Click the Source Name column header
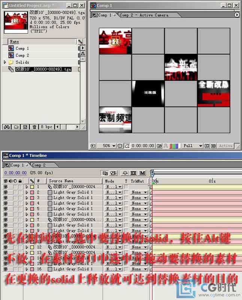242x300 pixels. coord(61,181)
